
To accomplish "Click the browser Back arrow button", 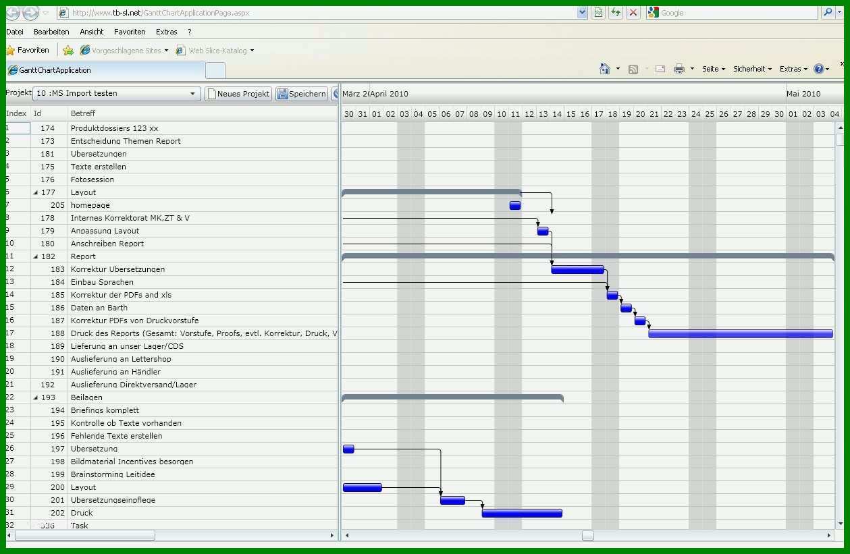I will click(x=13, y=13).
